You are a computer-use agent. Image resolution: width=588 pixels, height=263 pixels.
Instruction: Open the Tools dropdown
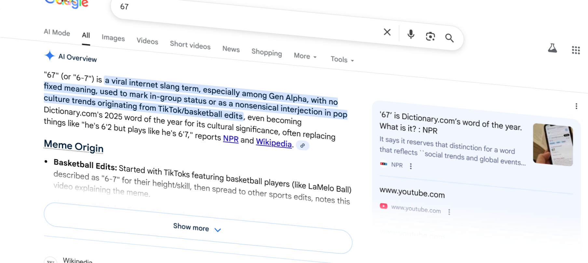[342, 60]
